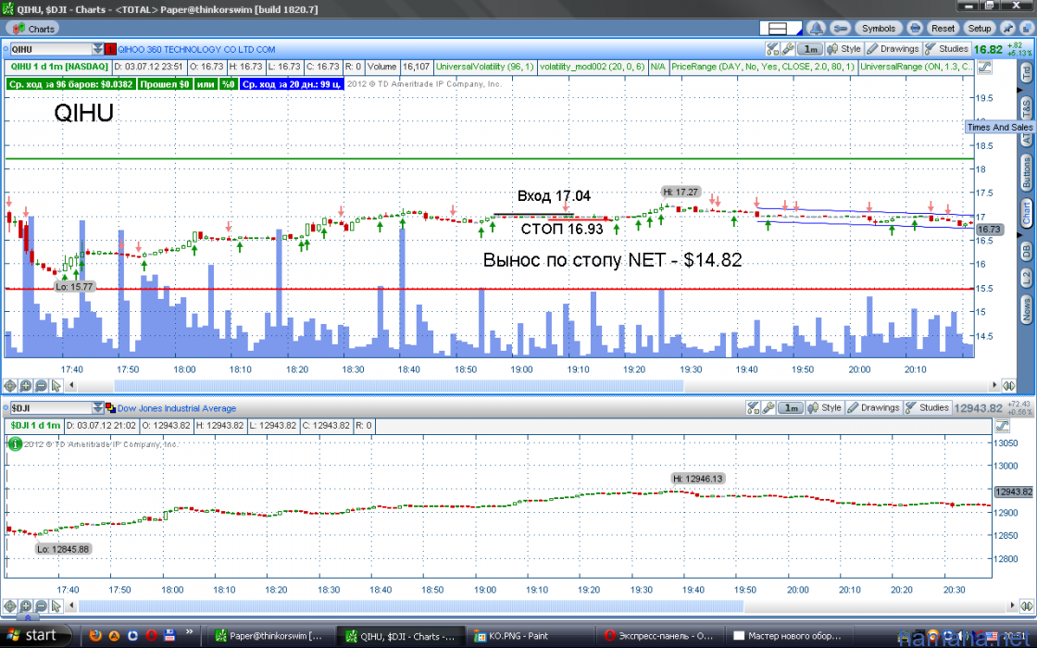Click the QIHU symbol input field

click(50, 49)
